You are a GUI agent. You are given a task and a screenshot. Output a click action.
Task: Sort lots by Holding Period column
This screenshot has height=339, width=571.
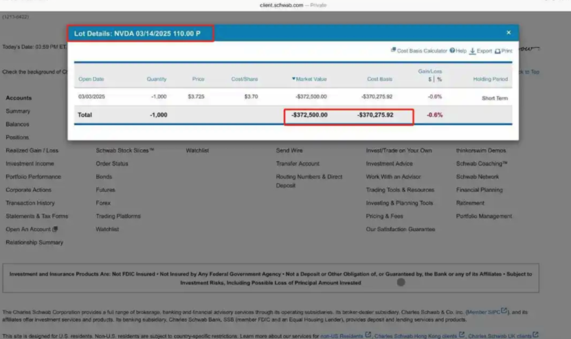(x=490, y=79)
